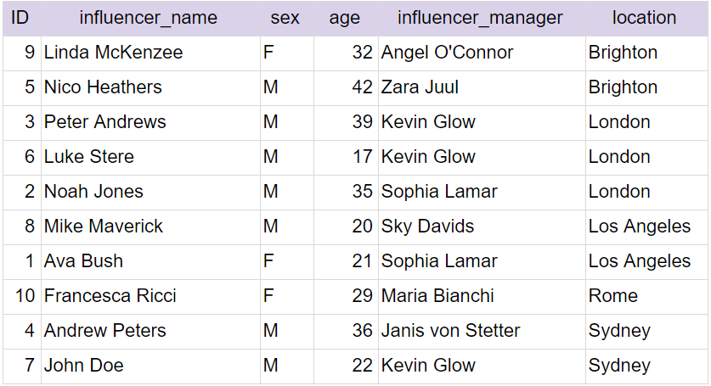Click the Noah Jones name cell

coord(93,192)
